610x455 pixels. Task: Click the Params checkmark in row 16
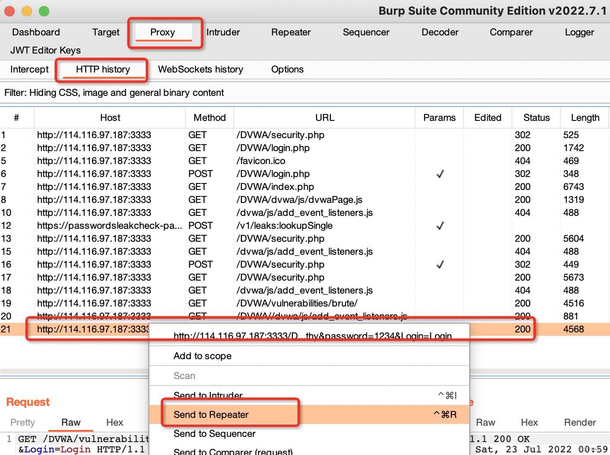pyautogui.click(x=440, y=265)
